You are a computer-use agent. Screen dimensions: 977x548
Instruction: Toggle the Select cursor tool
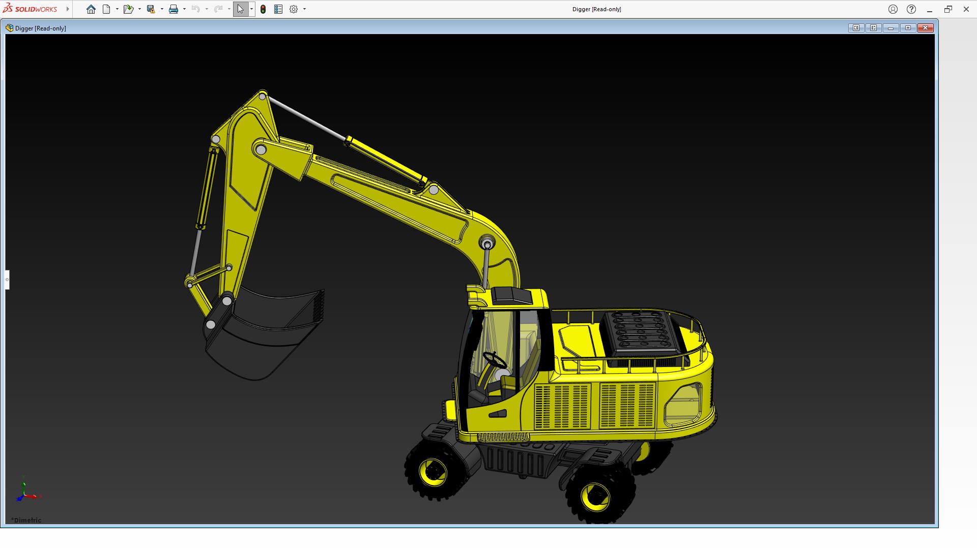pos(240,9)
